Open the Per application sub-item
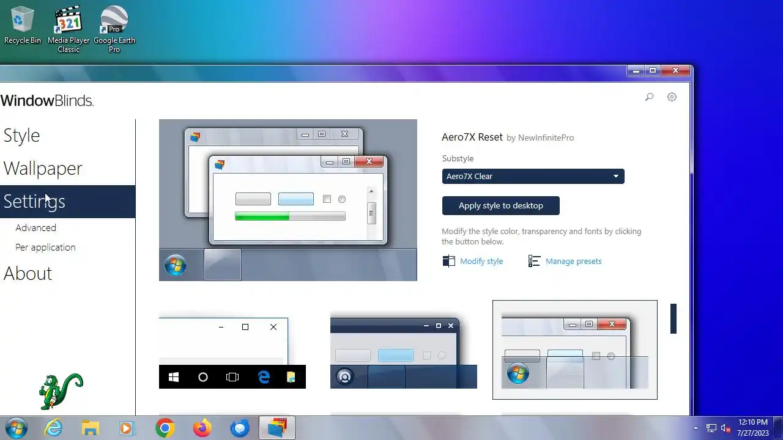 coord(45,247)
